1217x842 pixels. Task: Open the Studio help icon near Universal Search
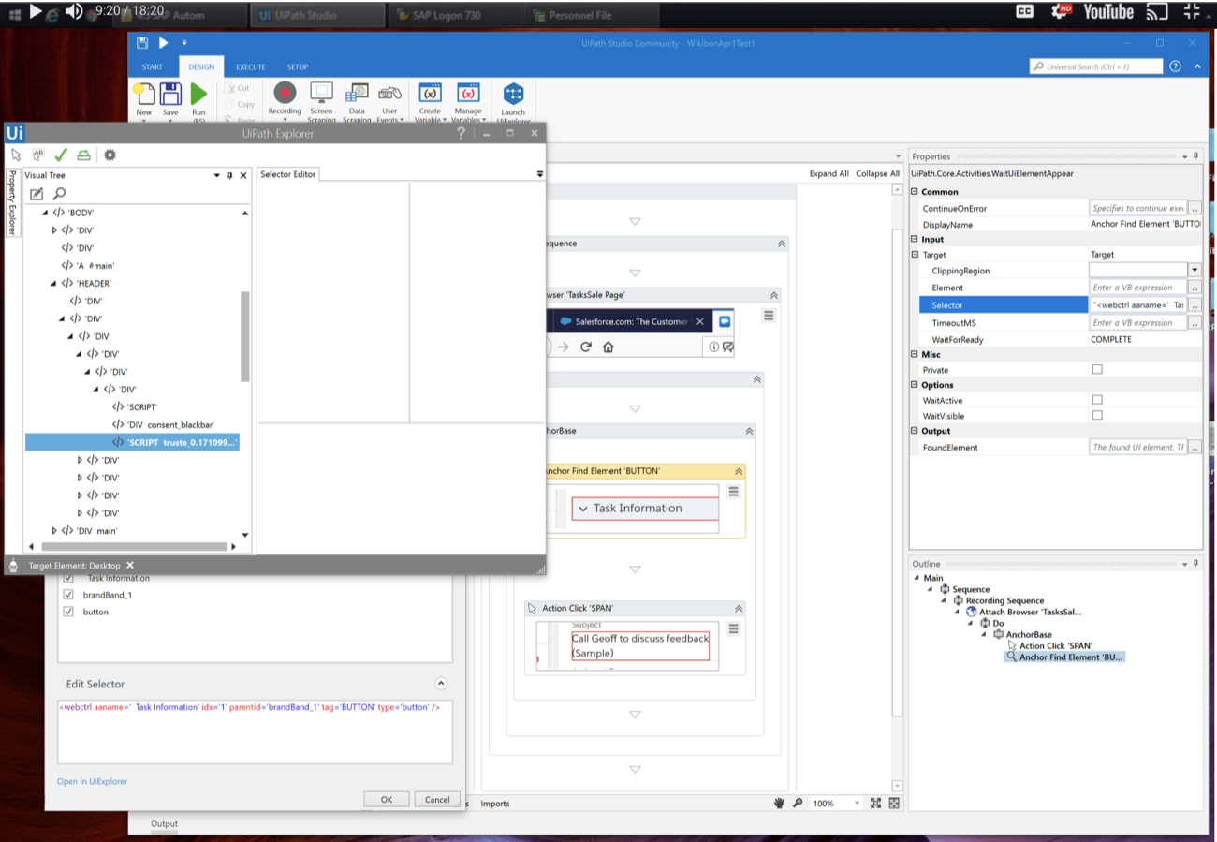[1175, 66]
